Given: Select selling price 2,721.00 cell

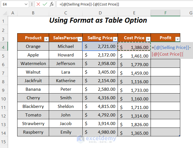Looking at the screenshot, I should coord(100,46).
